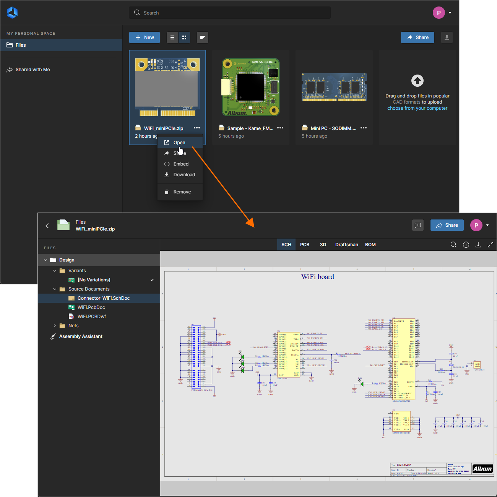Click Share button in personal space toolbar

pos(418,37)
